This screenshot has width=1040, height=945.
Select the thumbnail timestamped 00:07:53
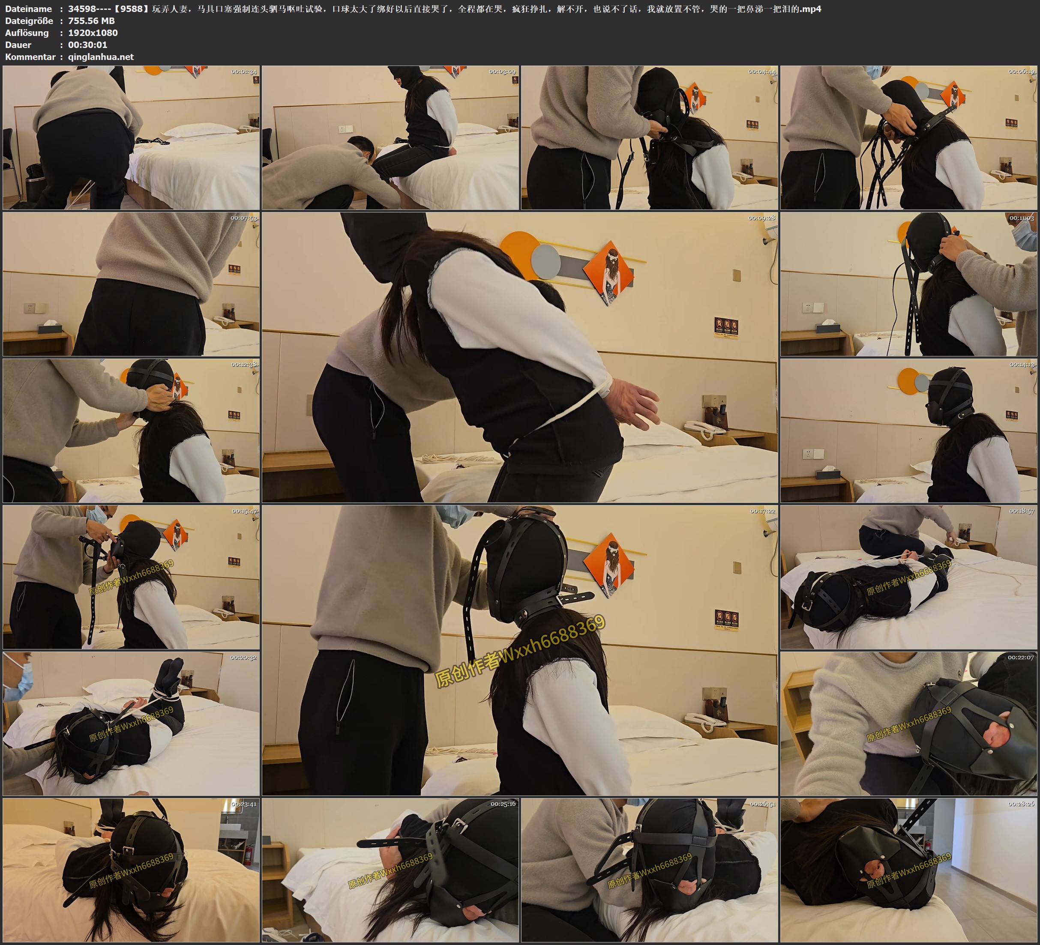tap(131, 284)
